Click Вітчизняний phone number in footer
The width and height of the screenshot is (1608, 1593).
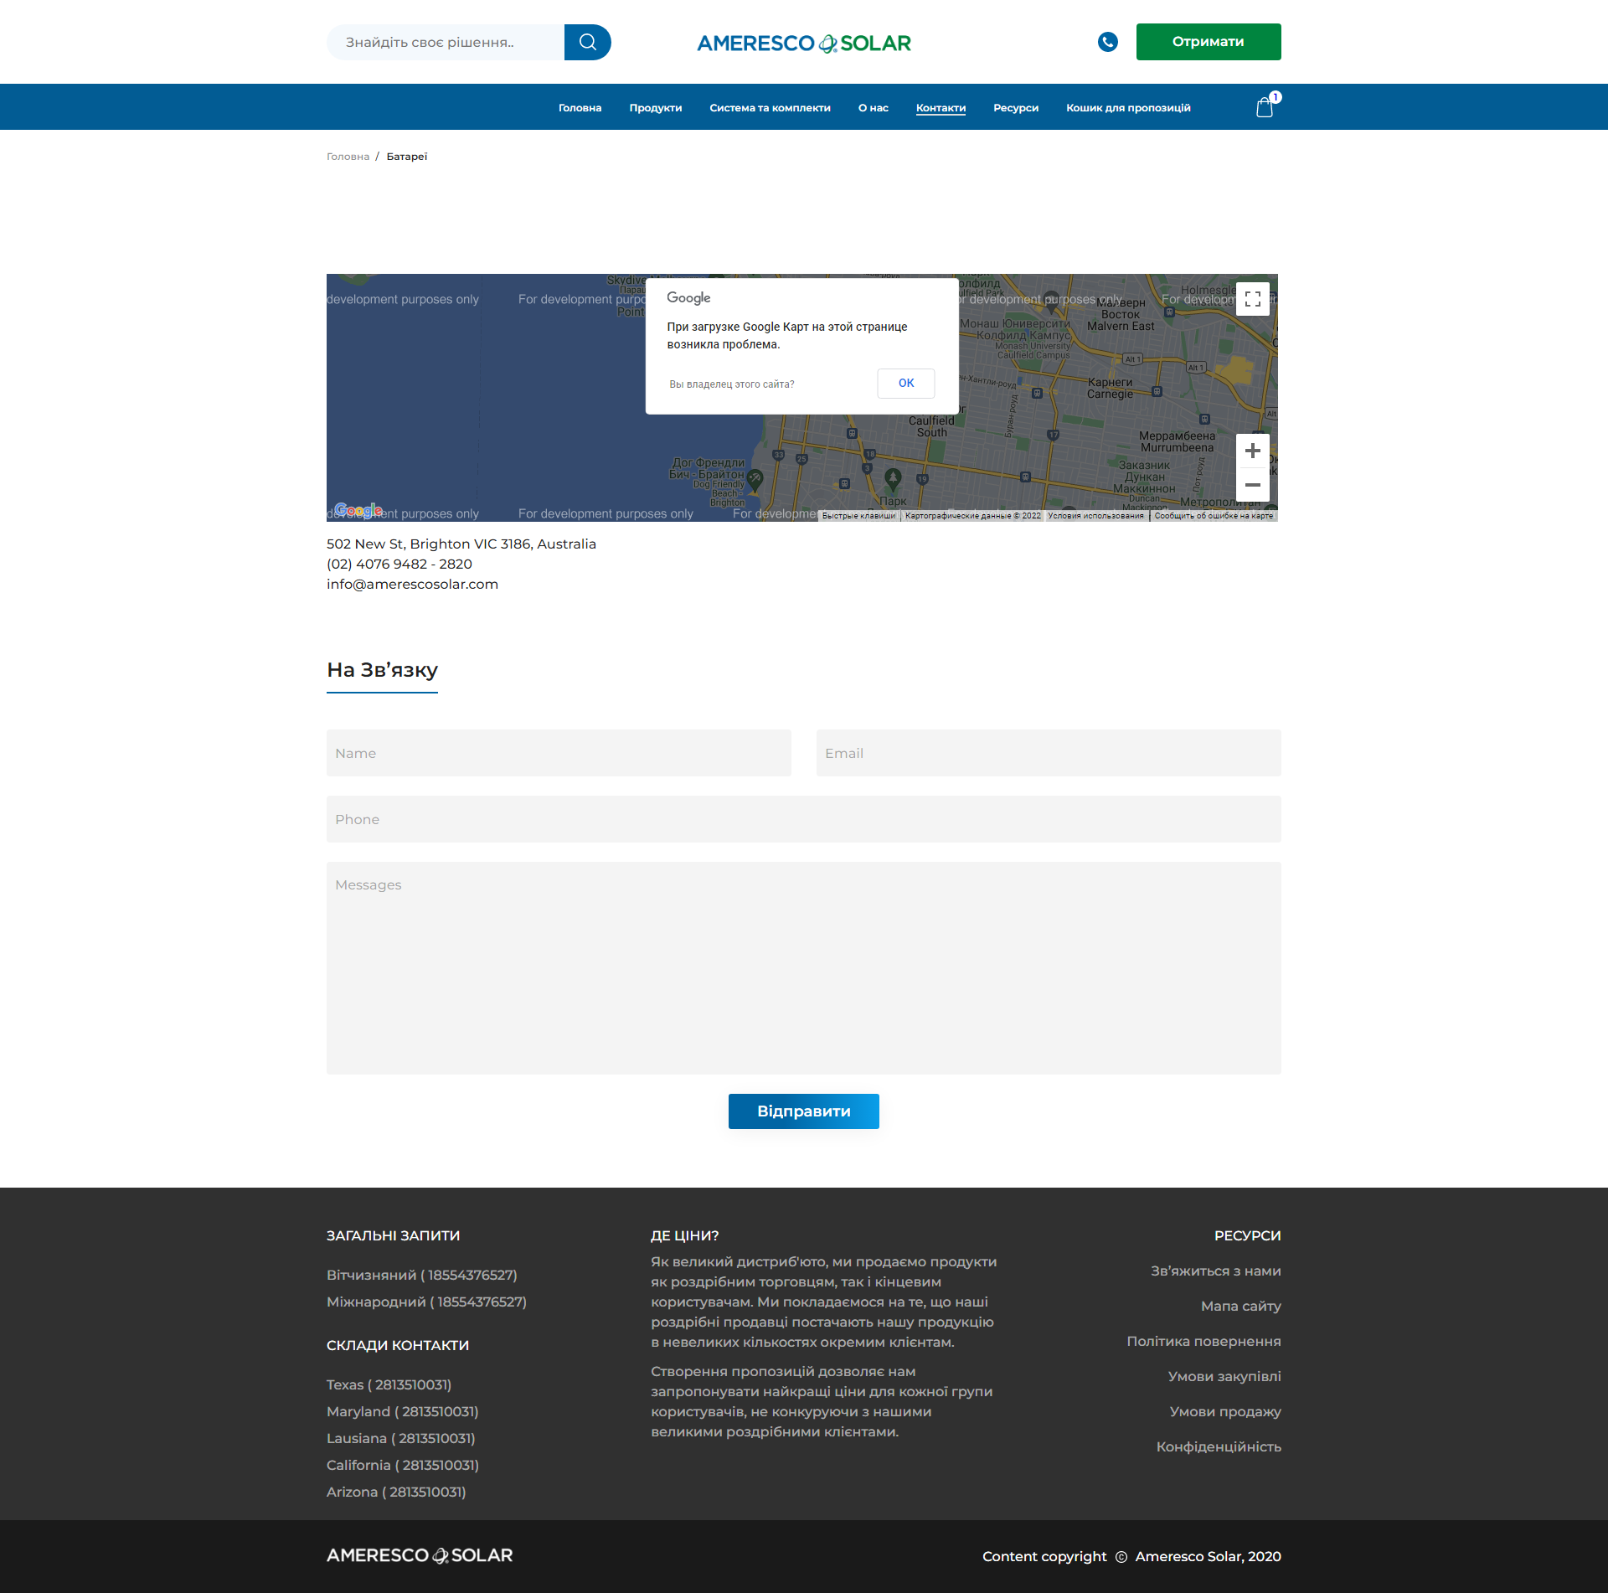422,1275
